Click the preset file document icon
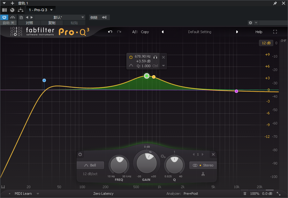Viewport: 288px width, 198px height. click(21, 18)
